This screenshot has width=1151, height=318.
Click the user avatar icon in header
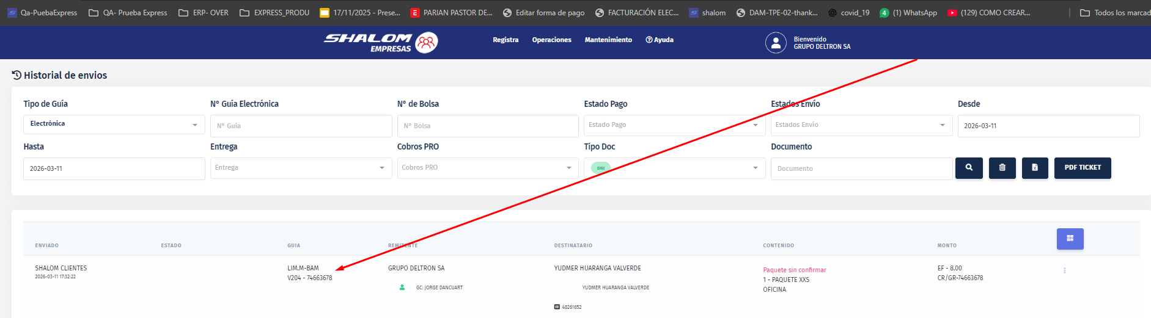click(x=776, y=43)
